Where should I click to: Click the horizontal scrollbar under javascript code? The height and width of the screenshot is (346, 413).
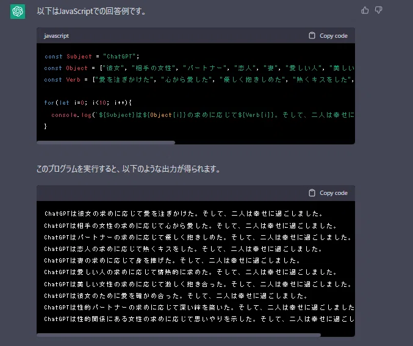[x=106, y=143]
